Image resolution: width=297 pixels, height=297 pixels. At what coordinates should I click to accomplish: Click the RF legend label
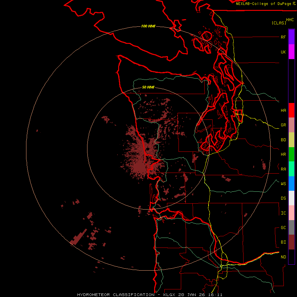click(283, 37)
